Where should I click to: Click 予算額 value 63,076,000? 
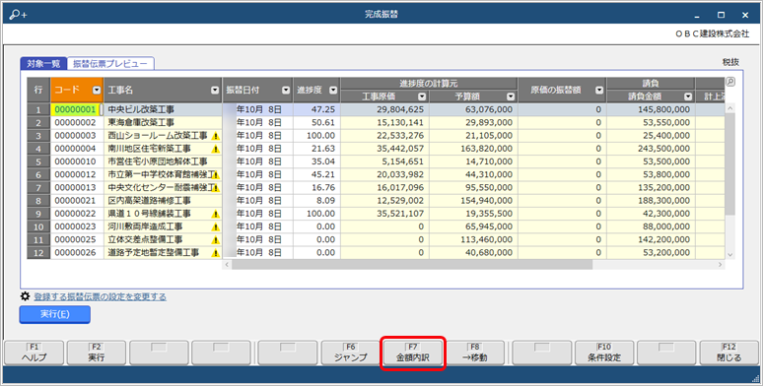pos(473,110)
